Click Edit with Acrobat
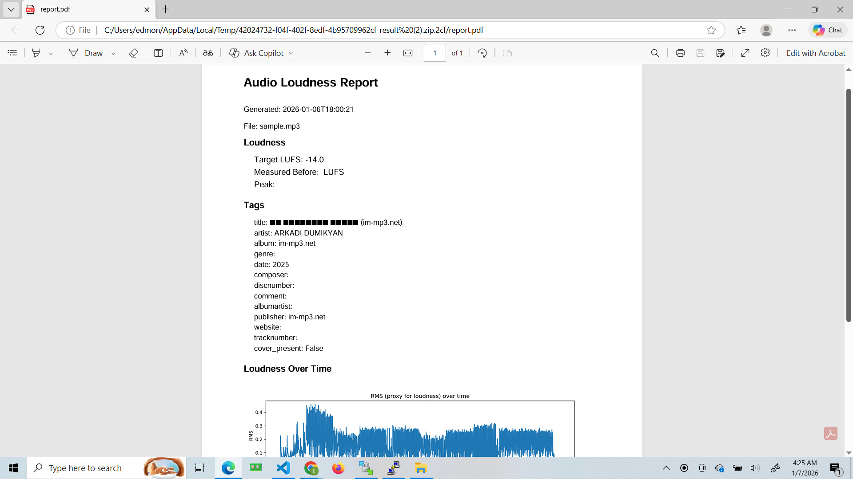853x479 pixels. 816,53
